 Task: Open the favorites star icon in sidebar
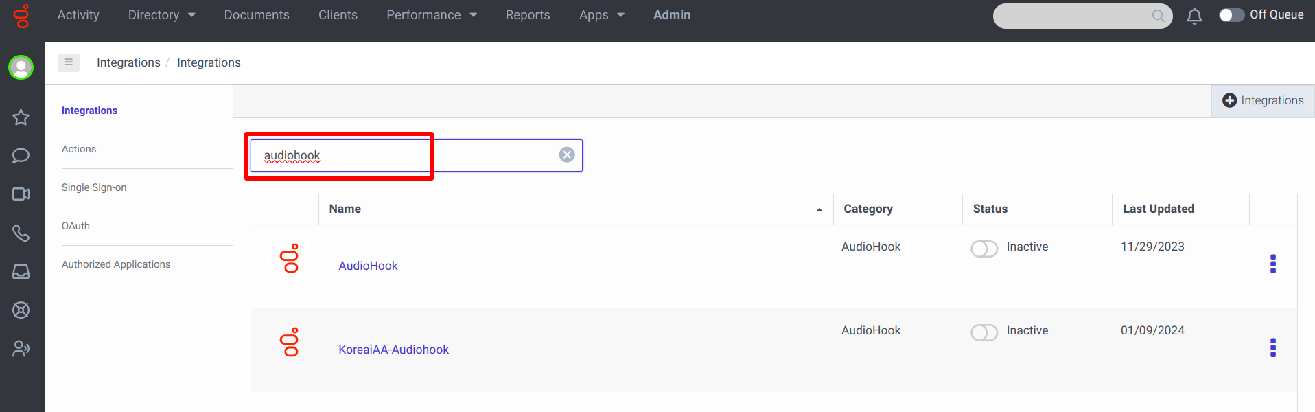tap(21, 117)
